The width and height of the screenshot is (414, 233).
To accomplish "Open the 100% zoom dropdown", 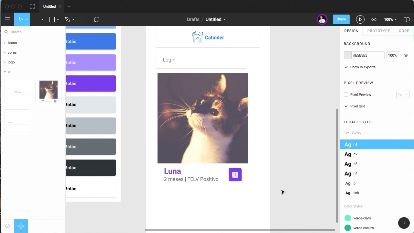I will (x=390, y=19).
